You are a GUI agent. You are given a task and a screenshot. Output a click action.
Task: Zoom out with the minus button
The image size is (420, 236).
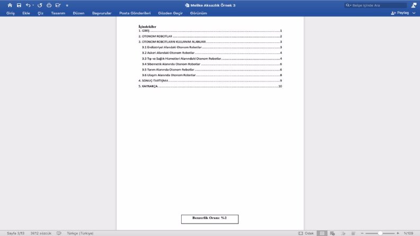[362, 233]
